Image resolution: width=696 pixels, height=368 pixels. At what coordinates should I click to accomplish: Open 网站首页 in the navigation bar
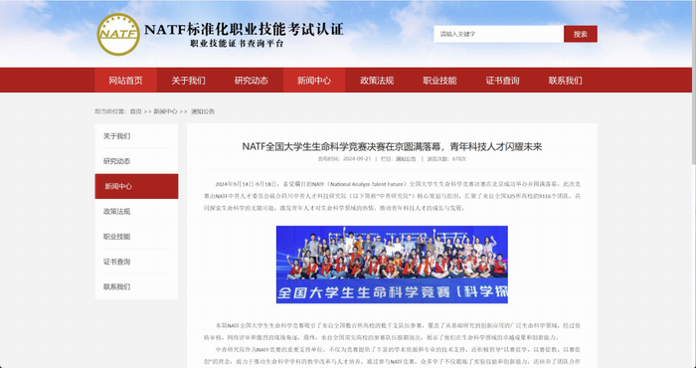(x=125, y=81)
